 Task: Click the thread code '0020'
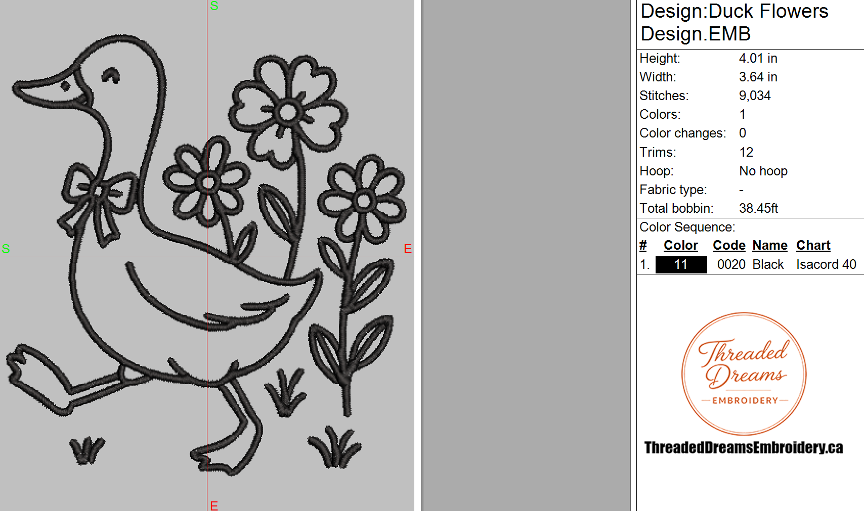click(731, 264)
